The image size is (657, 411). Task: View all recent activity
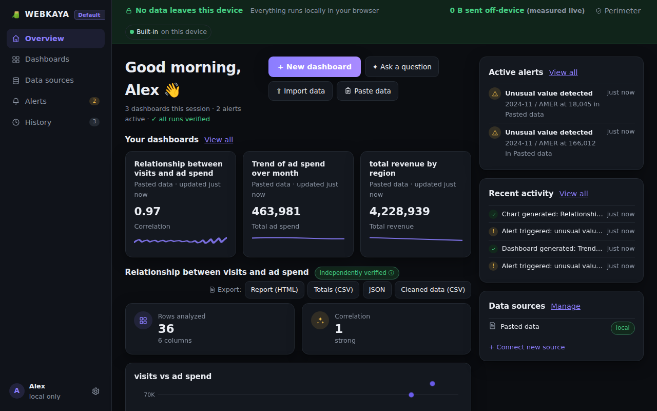[x=574, y=194]
